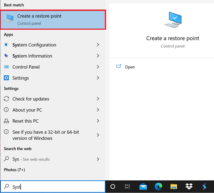Viewport: 214px width, 193px height.
Task: Open File Explorer from the taskbar
Action: pos(174,186)
